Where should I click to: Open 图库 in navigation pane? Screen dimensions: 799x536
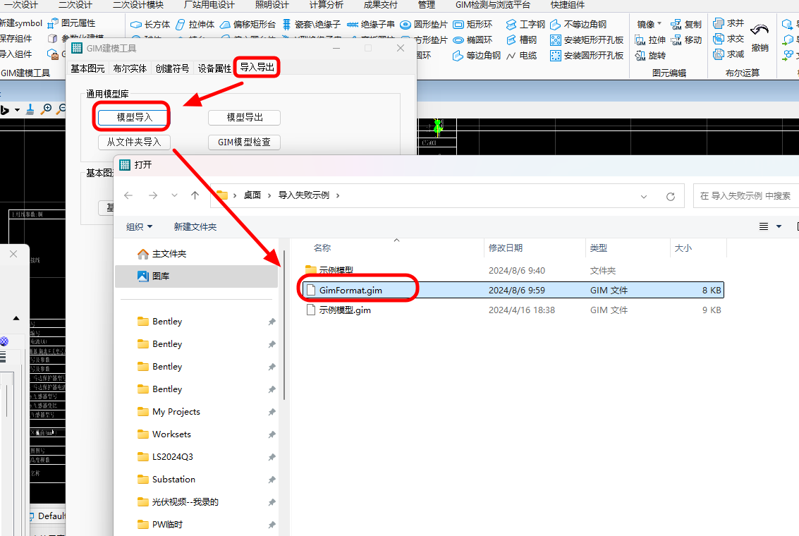(197, 276)
